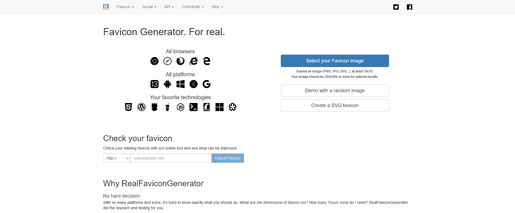Viewport: 515px width, 213px height.
Task: Open the Social dropdown menu
Action: 149,7
